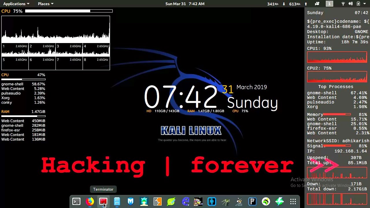Open the system menu dropdown arrow
The height and width of the screenshot is (208, 370).
coord(365,4)
